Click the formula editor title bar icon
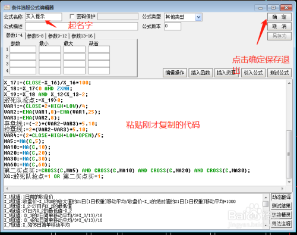This screenshot has width=297, height=235. [7, 8]
